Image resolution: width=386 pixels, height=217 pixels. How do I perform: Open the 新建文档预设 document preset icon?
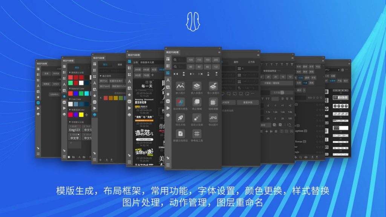181,133
